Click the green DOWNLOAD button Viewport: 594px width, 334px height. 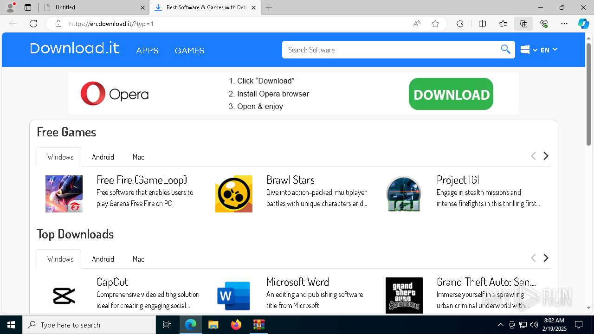(x=451, y=94)
